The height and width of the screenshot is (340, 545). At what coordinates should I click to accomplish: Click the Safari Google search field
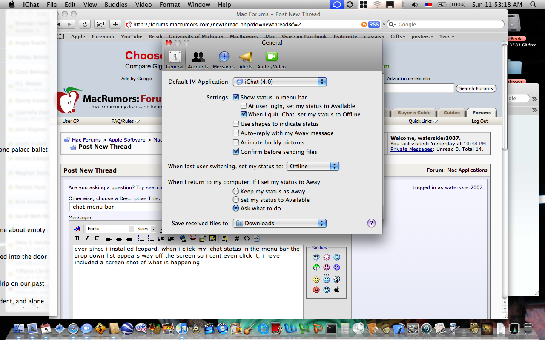click(445, 25)
